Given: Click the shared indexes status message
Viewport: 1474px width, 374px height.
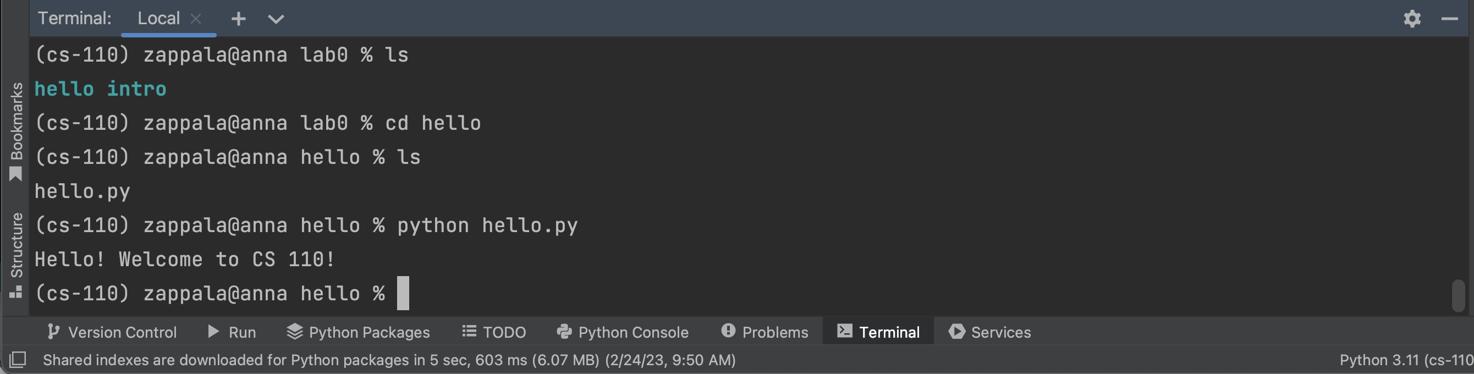Looking at the screenshot, I should click(x=389, y=360).
